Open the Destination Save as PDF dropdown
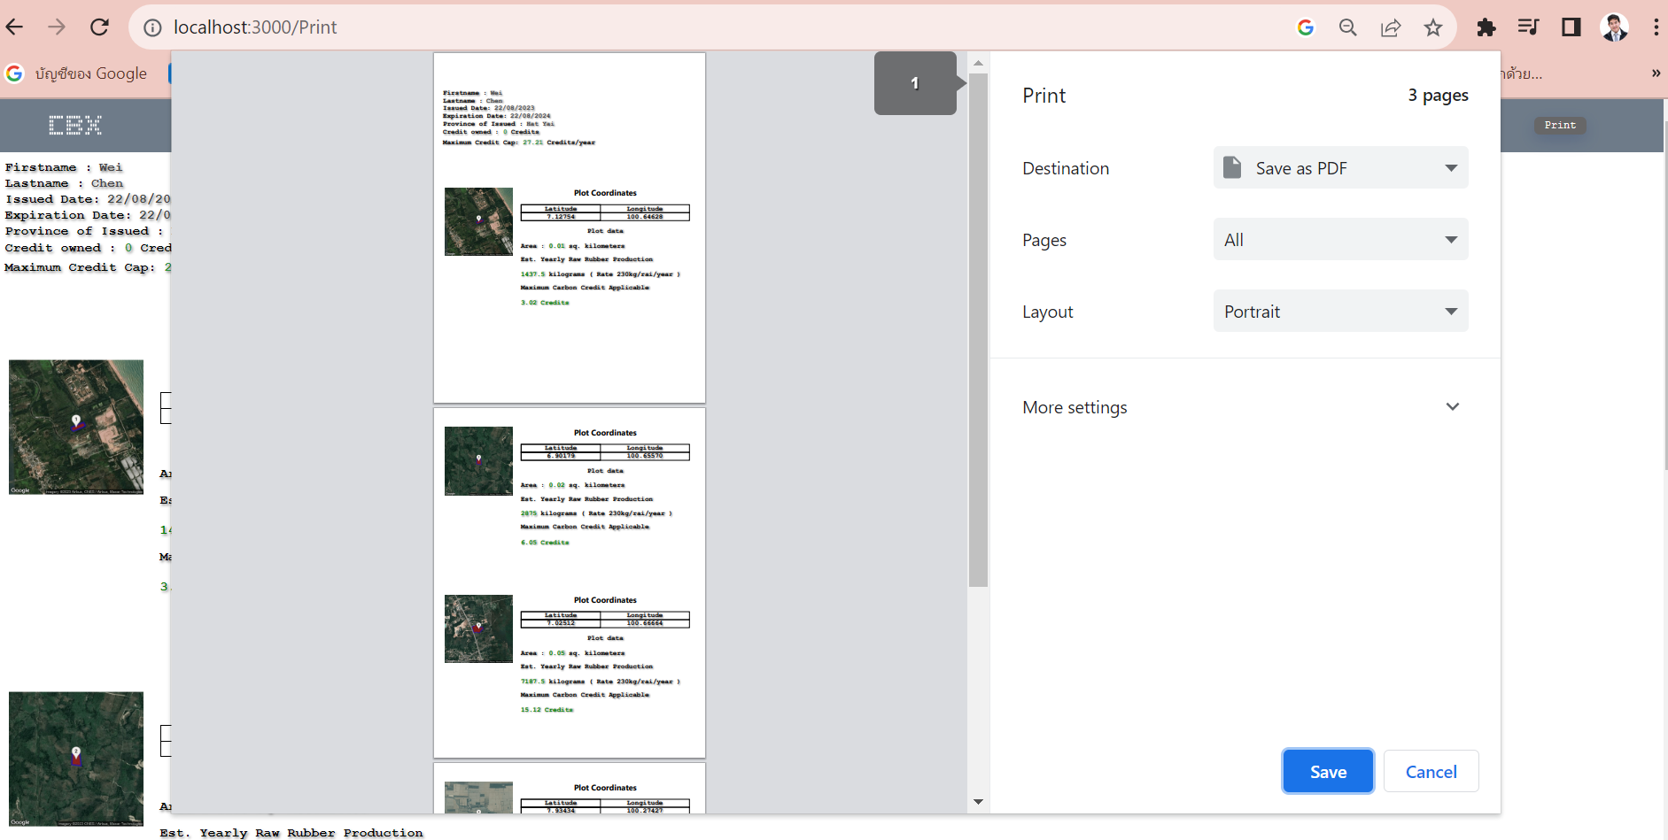 pos(1340,168)
